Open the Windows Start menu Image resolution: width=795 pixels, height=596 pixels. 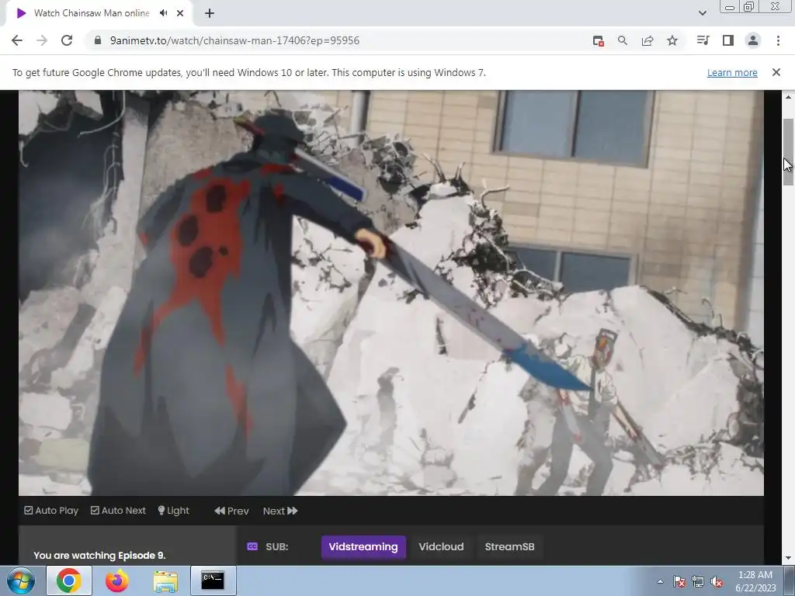(21, 580)
